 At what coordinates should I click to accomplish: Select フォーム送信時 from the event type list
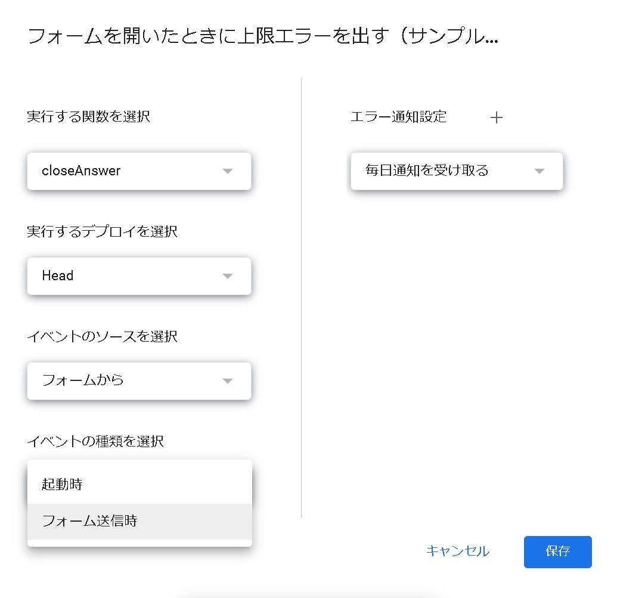(139, 521)
